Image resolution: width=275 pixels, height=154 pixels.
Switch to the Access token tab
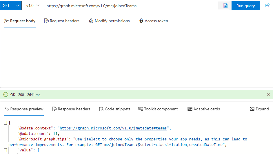[154, 21]
